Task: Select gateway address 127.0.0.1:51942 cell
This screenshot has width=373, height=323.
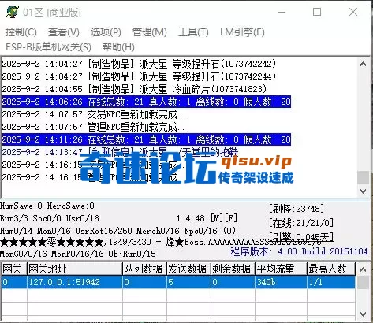Action: point(75,282)
